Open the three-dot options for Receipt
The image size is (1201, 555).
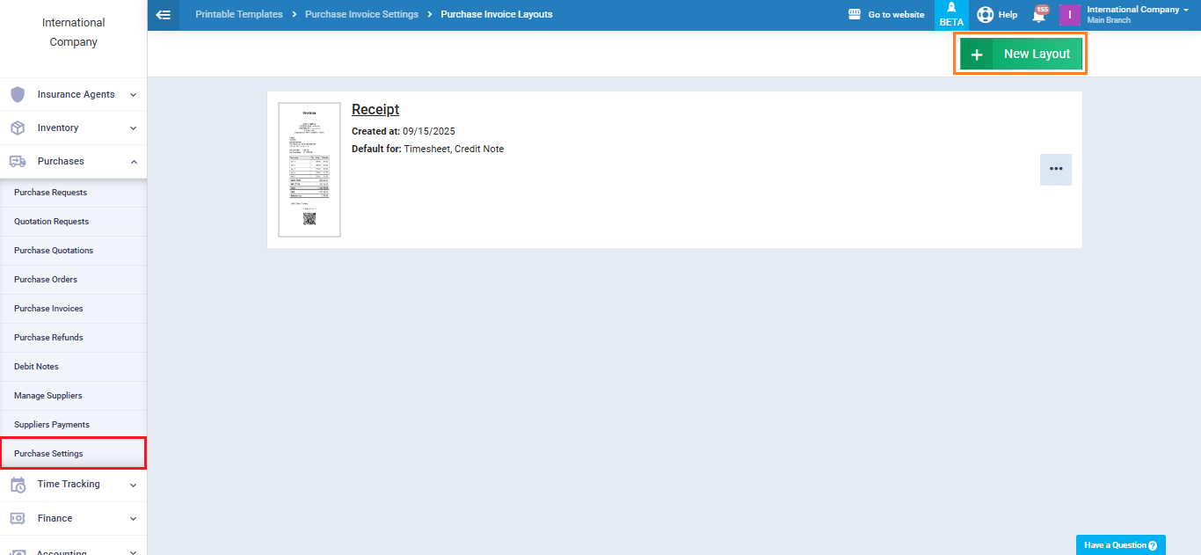pyautogui.click(x=1055, y=170)
